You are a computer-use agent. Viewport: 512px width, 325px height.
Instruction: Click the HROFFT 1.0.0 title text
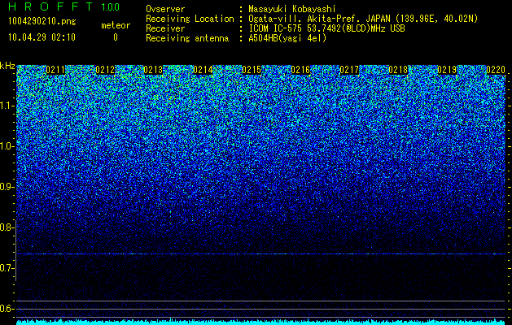(x=63, y=6)
